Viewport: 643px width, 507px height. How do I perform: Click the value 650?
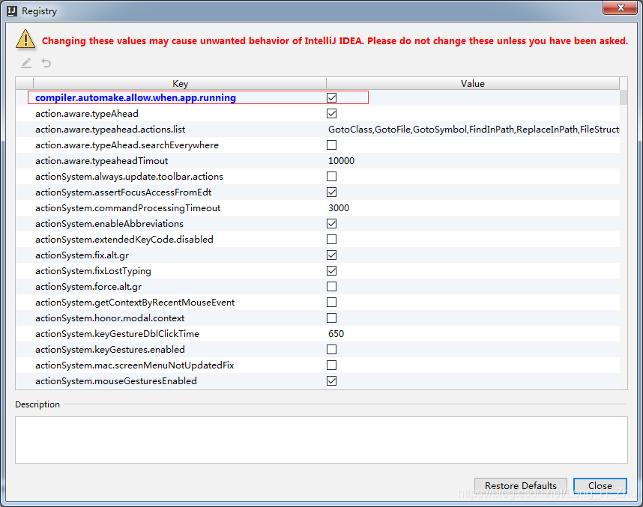click(x=336, y=333)
